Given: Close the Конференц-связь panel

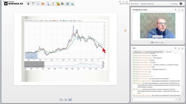Looking at the screenshot, I should click(183, 10).
